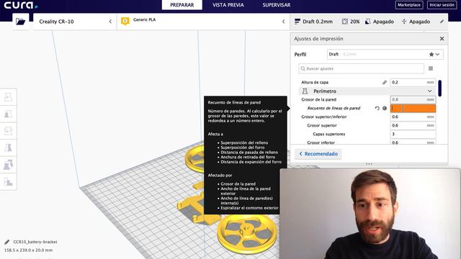Reset Recuento de líneas de pared value
The image size is (461, 259).
click(377, 109)
